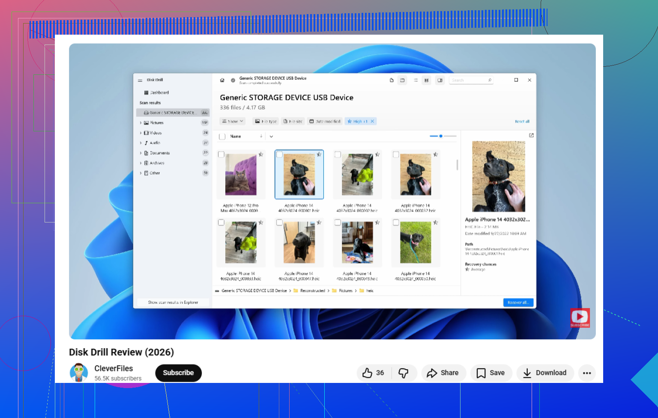Switch to folder view icon in toolbar

coord(402,80)
